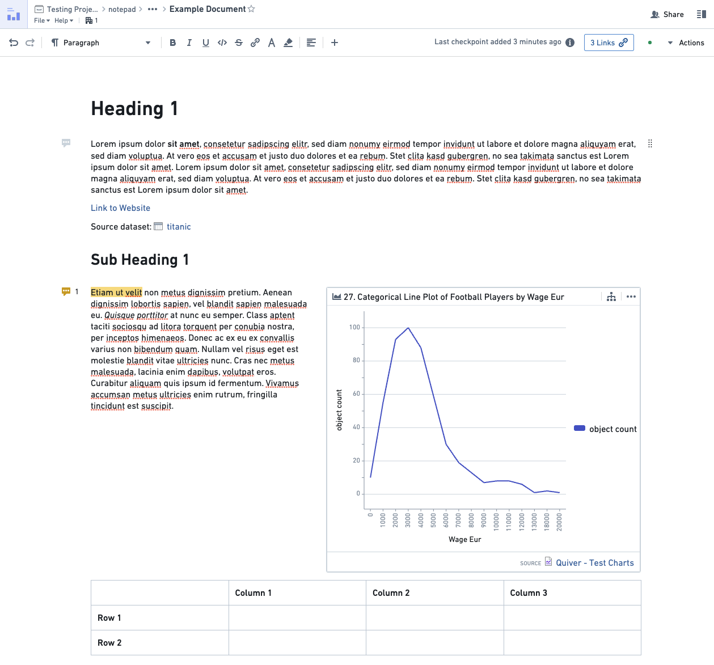Toggle strikethrough formatting
This screenshot has height=665, width=714.
tap(239, 43)
